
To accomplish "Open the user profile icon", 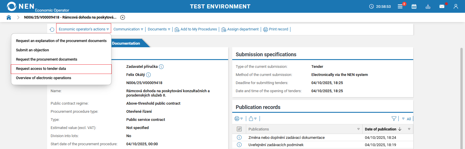I will [456, 6].
